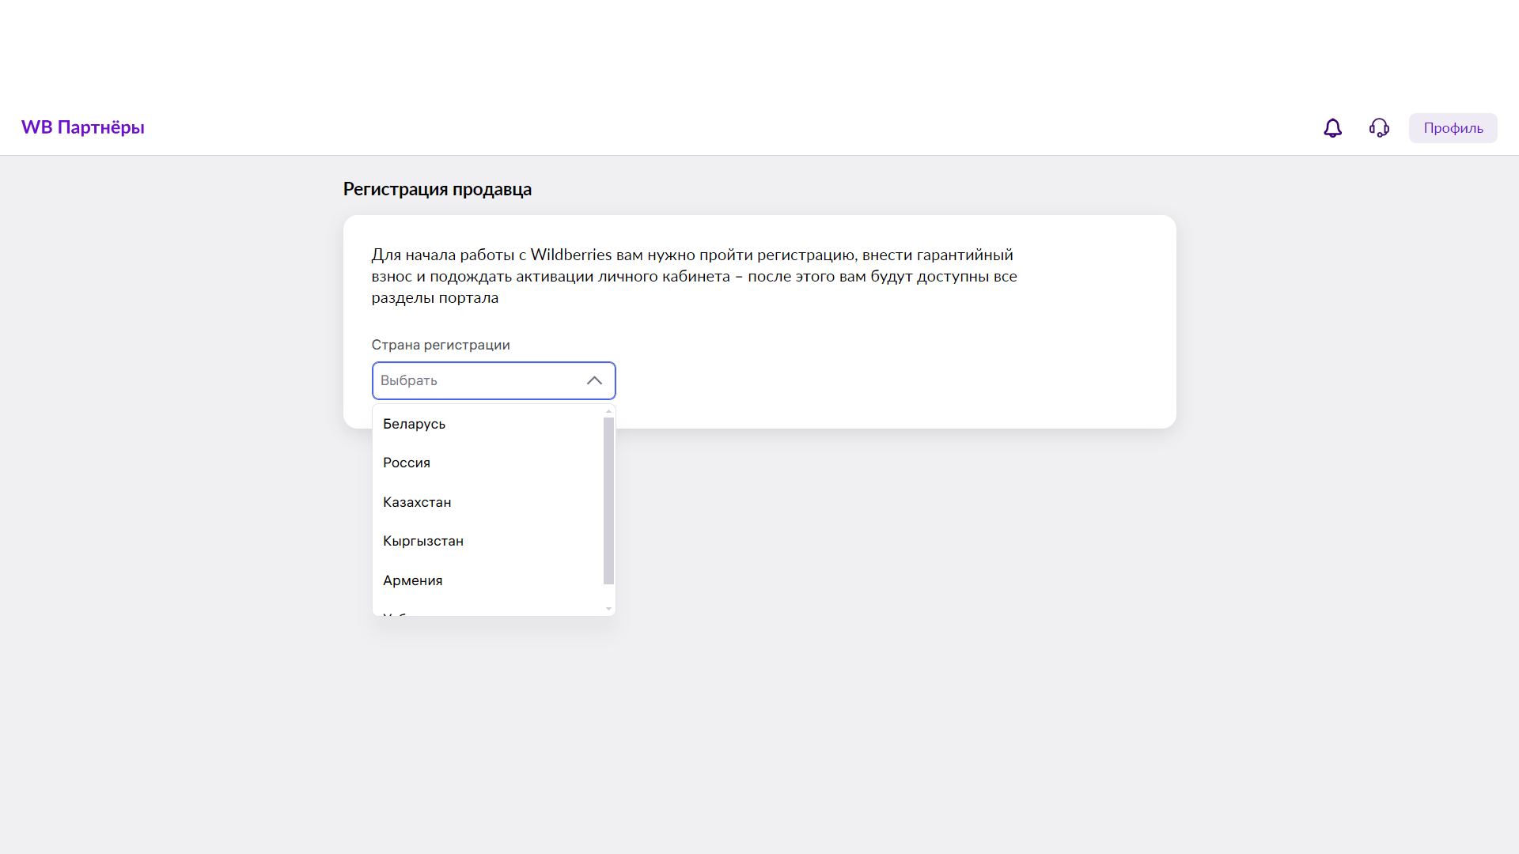Pick Армения from the country options

point(487,580)
